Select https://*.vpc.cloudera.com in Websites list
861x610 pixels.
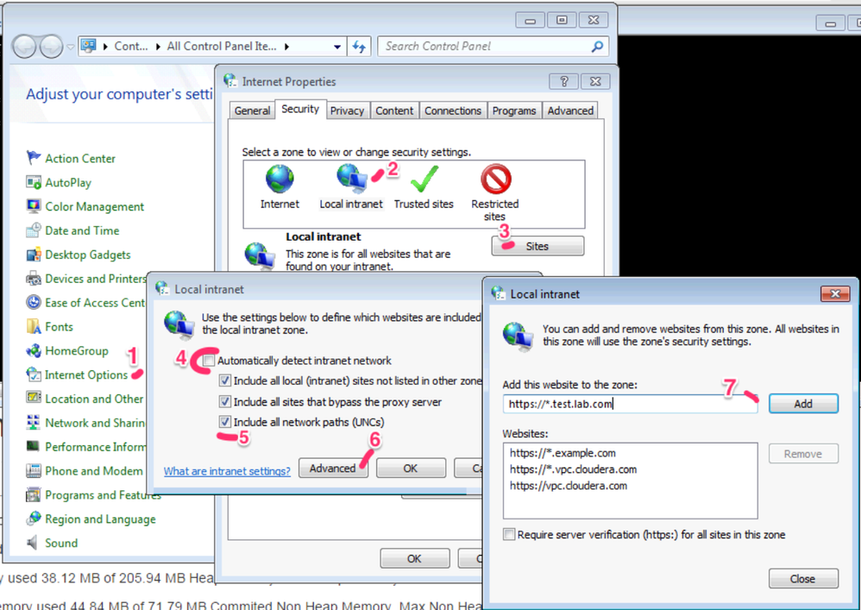click(573, 469)
